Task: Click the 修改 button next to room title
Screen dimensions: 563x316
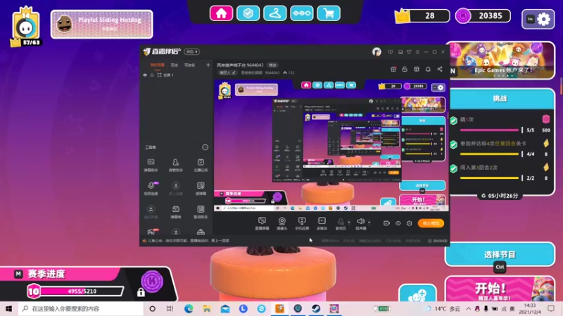Action: (x=273, y=65)
